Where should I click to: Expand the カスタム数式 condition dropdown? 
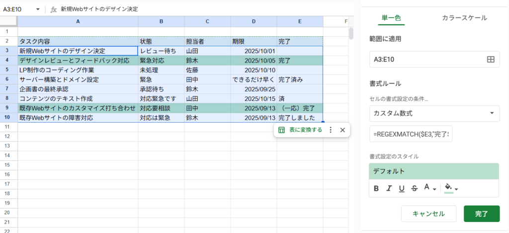434,113
